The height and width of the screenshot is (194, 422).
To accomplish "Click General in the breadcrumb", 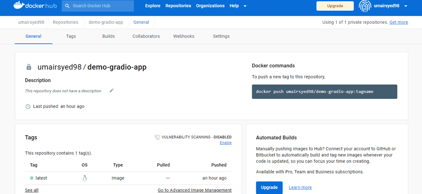I will 141,22.
